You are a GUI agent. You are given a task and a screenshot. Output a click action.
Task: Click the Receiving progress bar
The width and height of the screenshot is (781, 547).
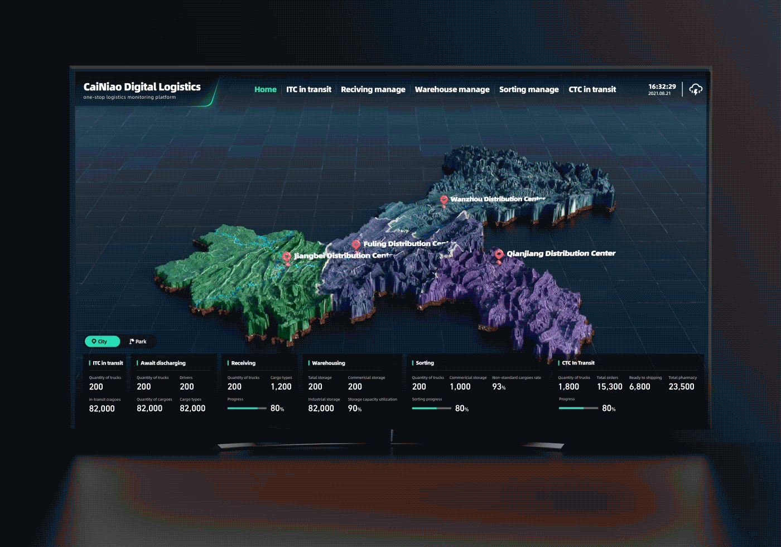pyautogui.click(x=247, y=409)
